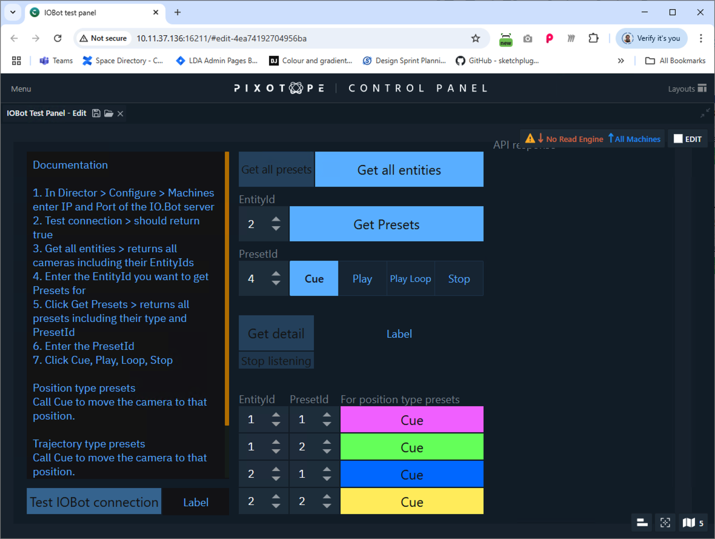Screen dimensions: 715x539
Task: Click the All Machines upload arrow
Action: tap(613, 138)
